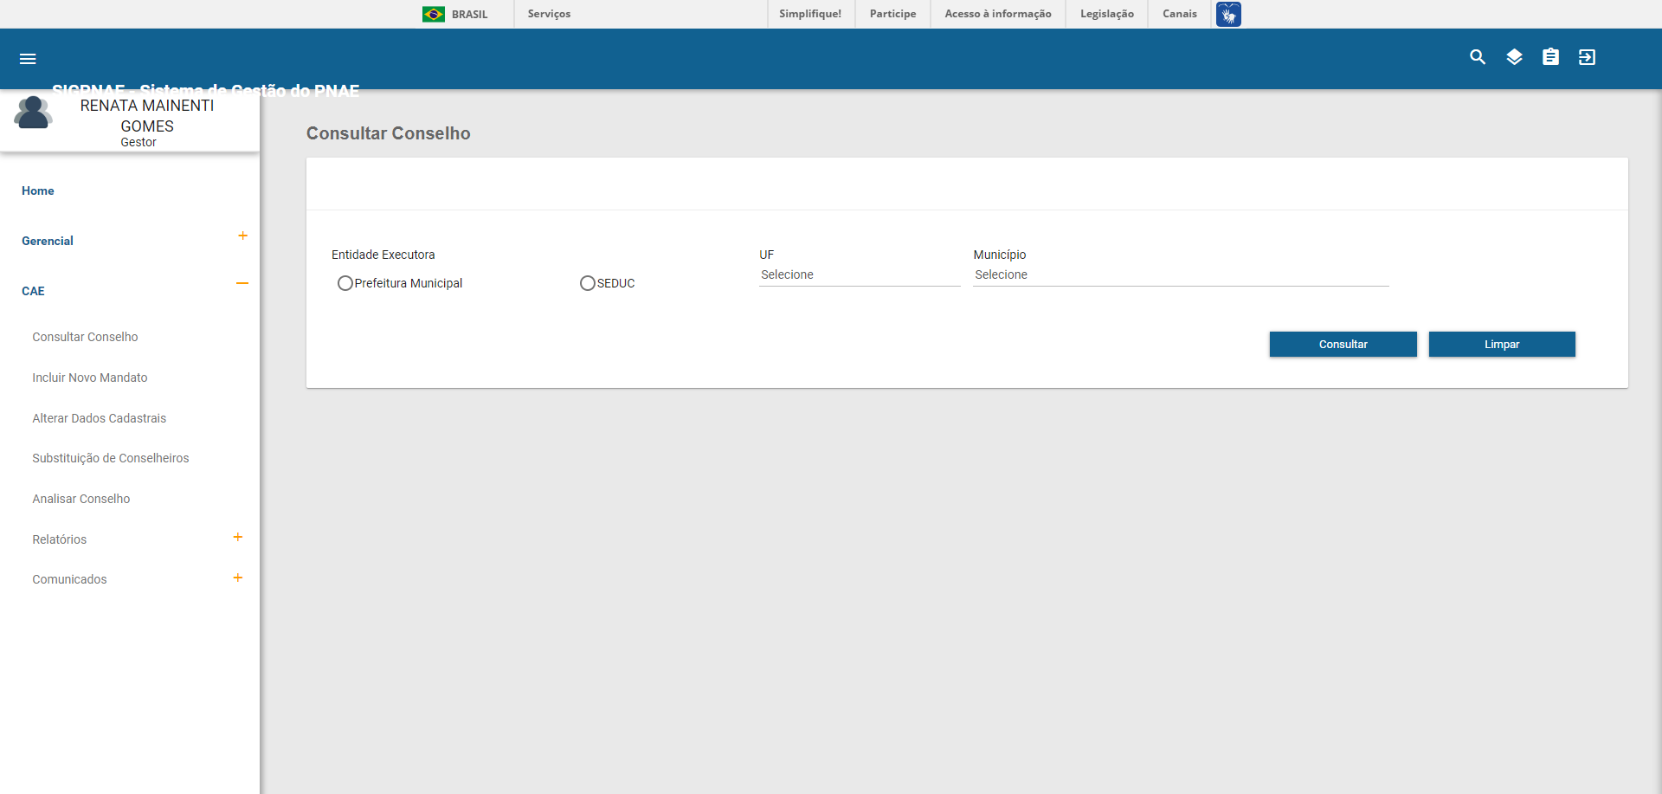1662x794 pixels.
Task: Open the clipboard icon in header
Action: pos(1550,57)
